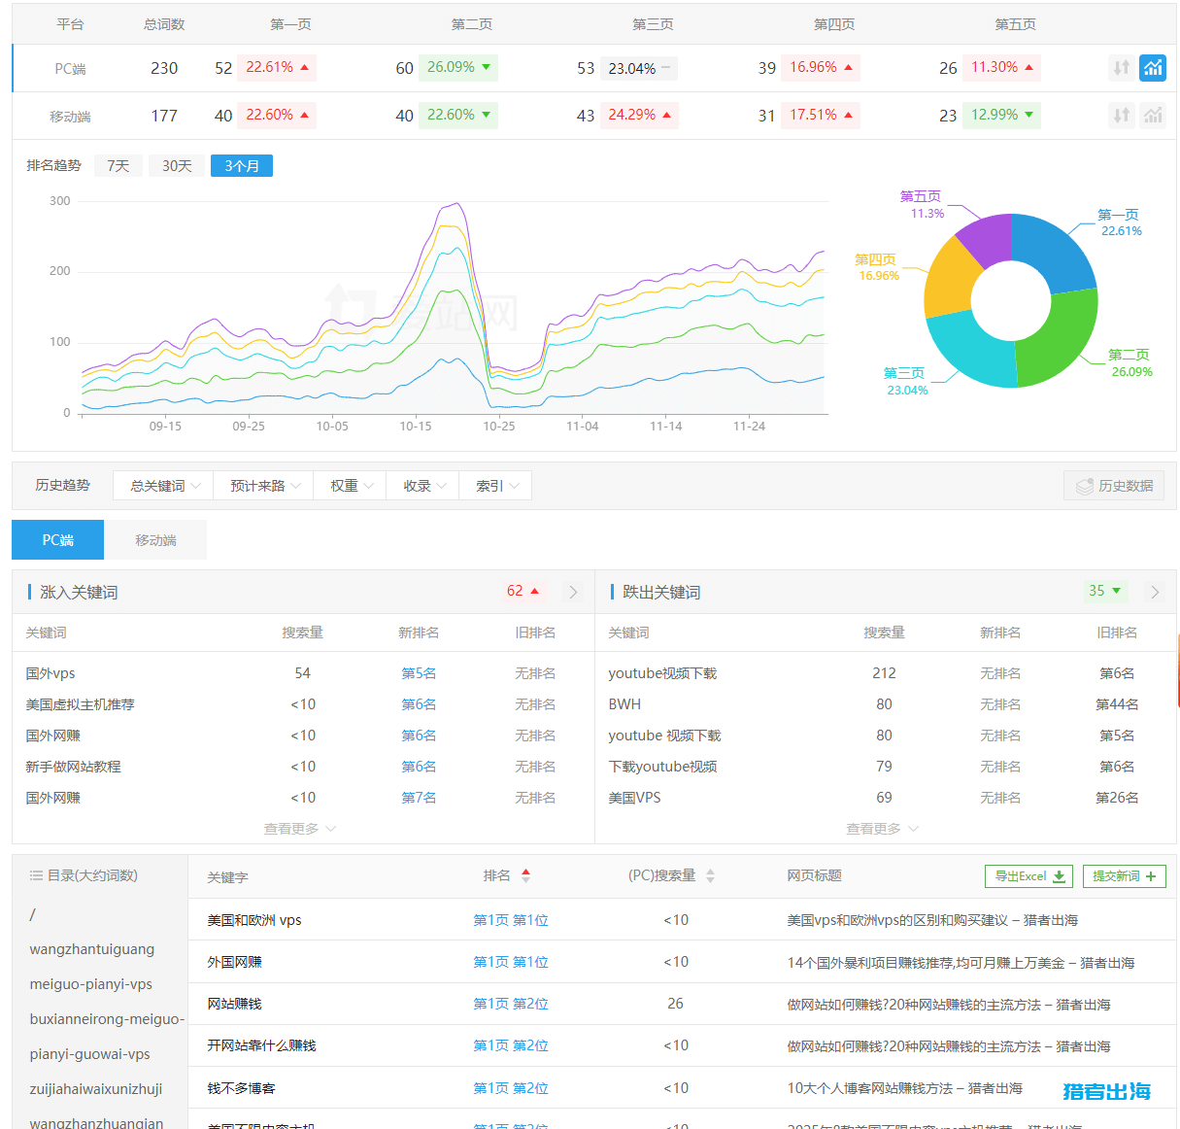
Task: Click the PC row trend chart icon
Action: pyautogui.click(x=1152, y=68)
